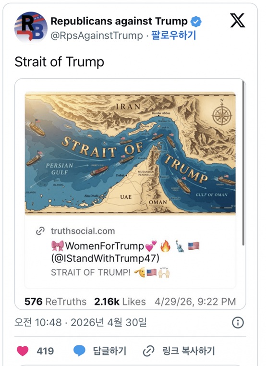Tap the blue reply speech bubble icon

click(79, 351)
